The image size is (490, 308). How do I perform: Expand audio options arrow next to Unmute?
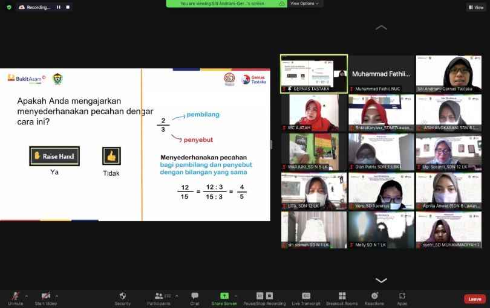(x=26, y=296)
